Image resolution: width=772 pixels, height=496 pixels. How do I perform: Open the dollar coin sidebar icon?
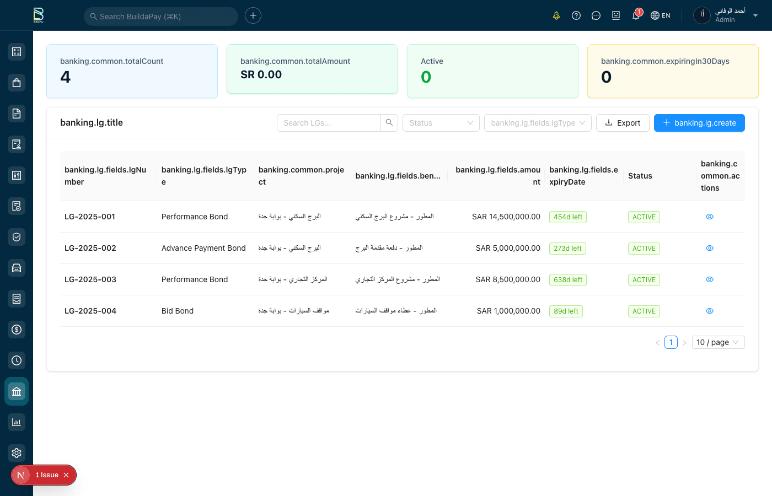point(17,330)
